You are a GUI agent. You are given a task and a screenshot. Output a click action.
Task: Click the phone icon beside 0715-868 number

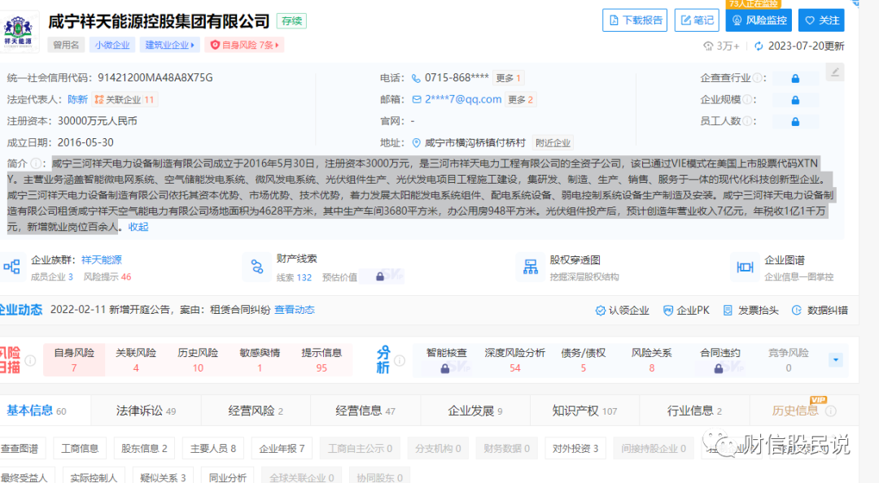pyautogui.click(x=418, y=77)
